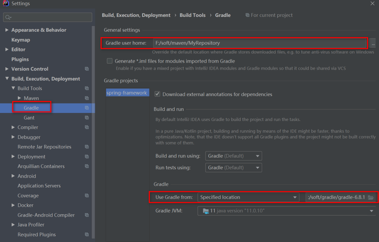Image resolution: width=379 pixels, height=242 pixels.
Task: Click the folder browse icon for Gradle location path
Action: click(371, 197)
